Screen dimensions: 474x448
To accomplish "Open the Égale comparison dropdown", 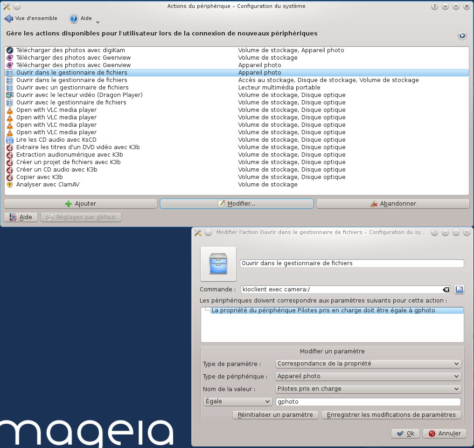I will point(237,401).
